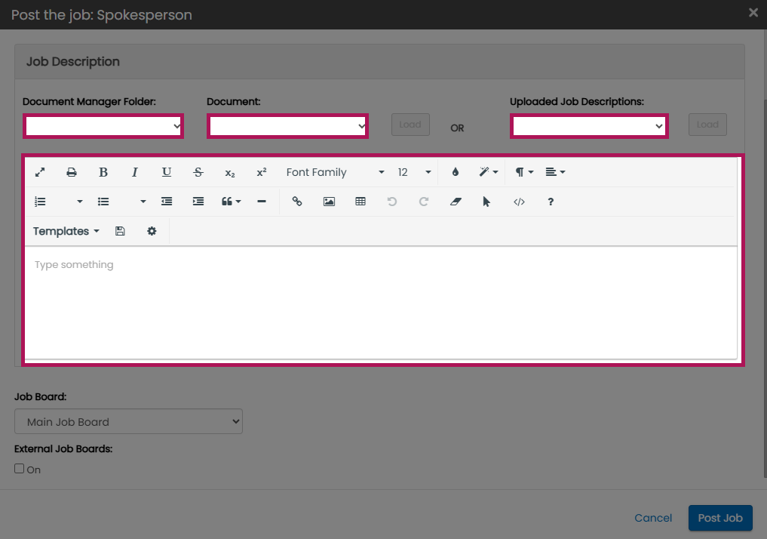The image size is (767, 539).
Task: Click the print icon in editor toolbar
Action: pos(72,172)
